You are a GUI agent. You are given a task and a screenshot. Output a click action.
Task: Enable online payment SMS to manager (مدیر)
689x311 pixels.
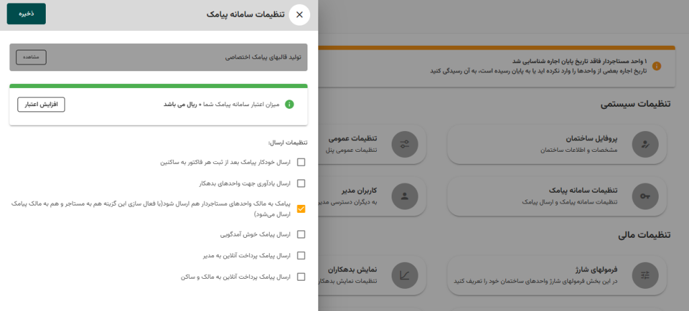pyautogui.click(x=301, y=255)
